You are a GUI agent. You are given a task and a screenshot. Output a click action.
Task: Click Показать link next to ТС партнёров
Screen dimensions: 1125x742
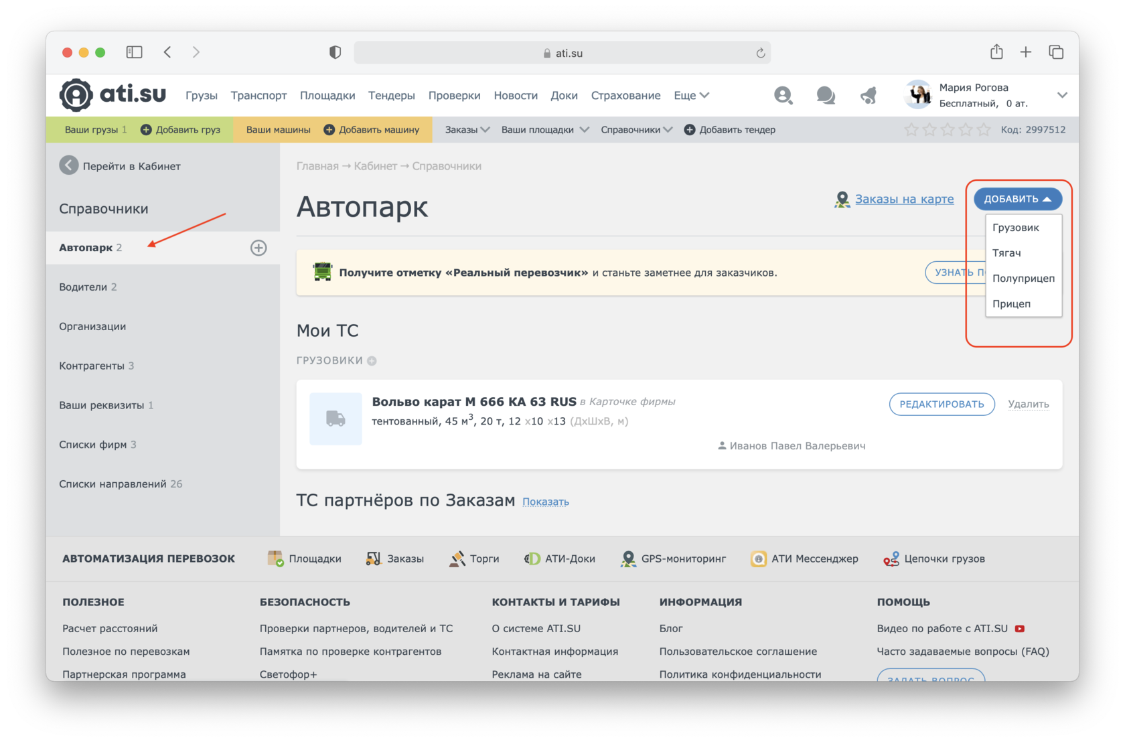click(546, 502)
